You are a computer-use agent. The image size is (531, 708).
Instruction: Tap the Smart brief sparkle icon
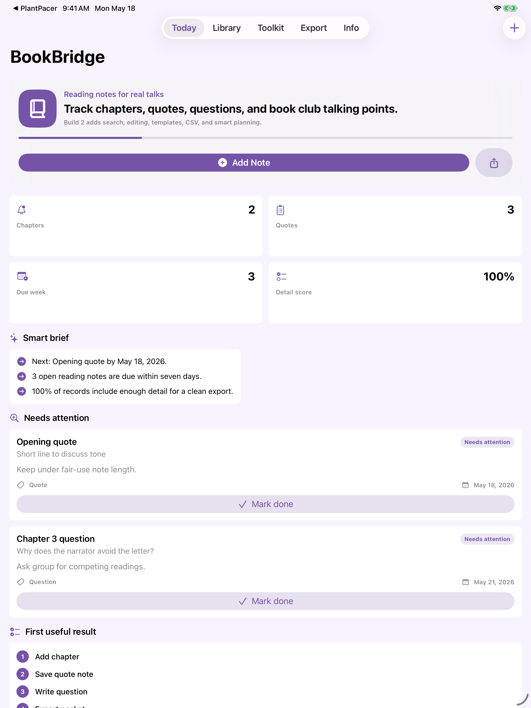pos(14,338)
